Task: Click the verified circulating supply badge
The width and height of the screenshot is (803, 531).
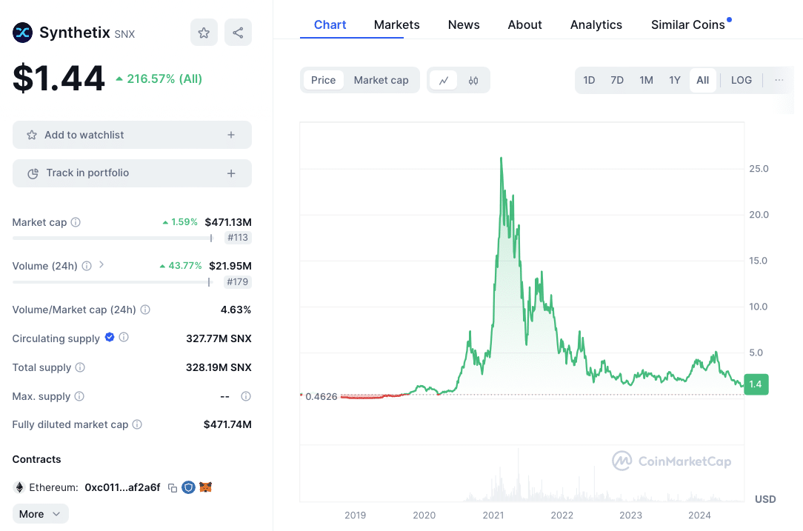Action: (110, 337)
